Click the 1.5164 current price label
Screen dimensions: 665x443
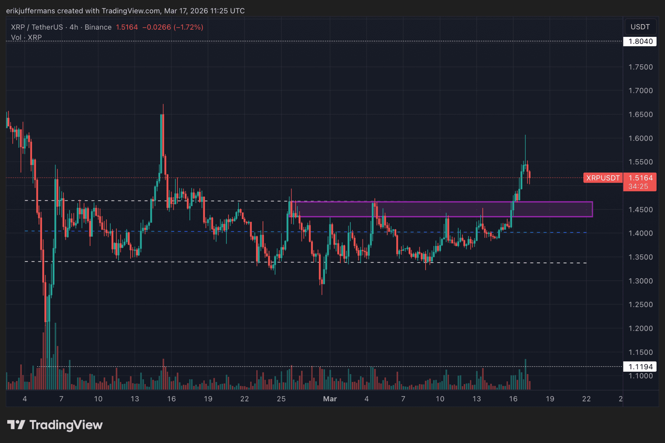[x=640, y=178]
